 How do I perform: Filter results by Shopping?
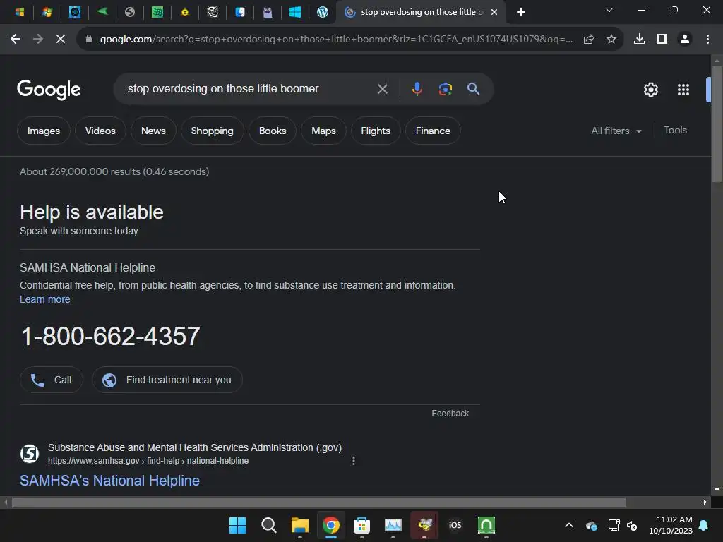pos(212,131)
